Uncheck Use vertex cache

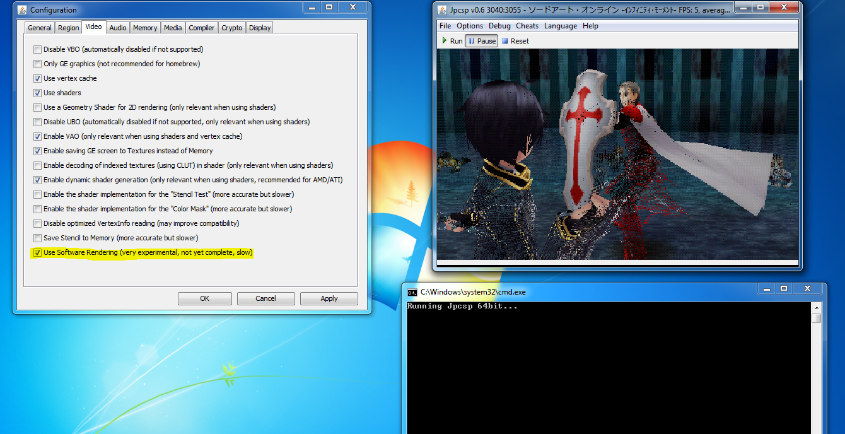38,78
